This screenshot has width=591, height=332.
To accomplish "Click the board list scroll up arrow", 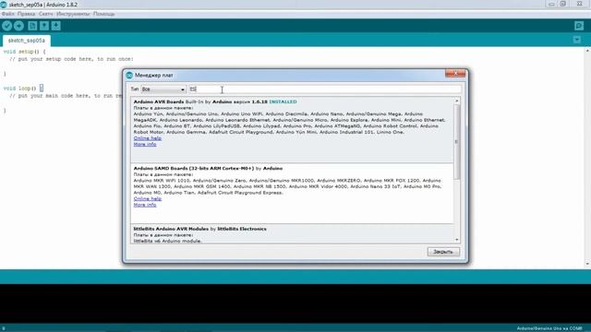I will 457,101.
